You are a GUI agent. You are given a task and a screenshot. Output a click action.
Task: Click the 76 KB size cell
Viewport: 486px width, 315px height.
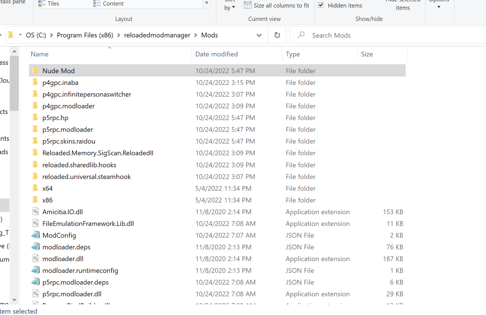pyautogui.click(x=395, y=247)
